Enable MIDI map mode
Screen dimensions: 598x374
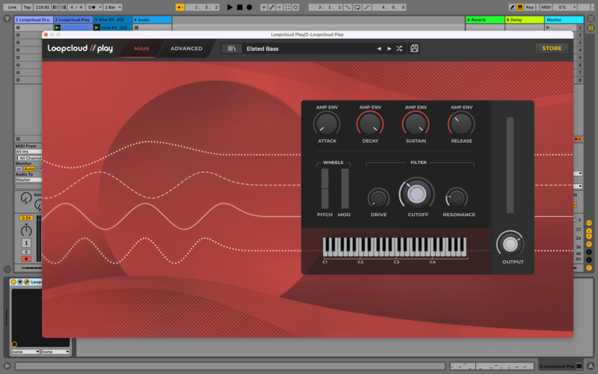click(546, 7)
